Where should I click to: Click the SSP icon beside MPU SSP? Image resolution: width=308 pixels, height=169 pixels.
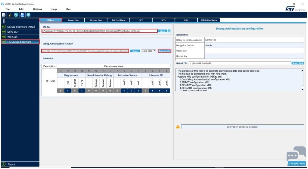[x=4, y=32]
